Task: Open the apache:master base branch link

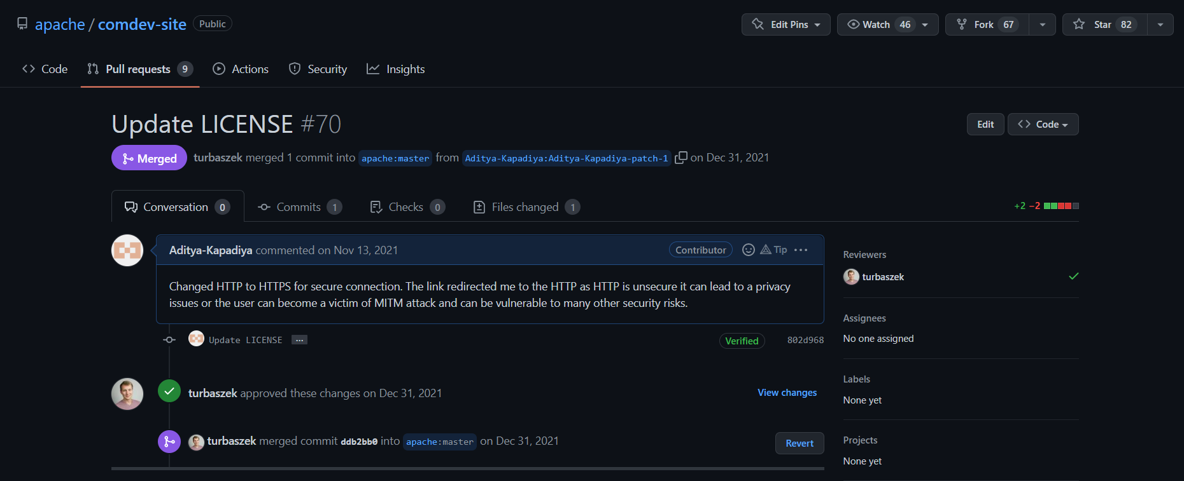Action: coord(395,158)
